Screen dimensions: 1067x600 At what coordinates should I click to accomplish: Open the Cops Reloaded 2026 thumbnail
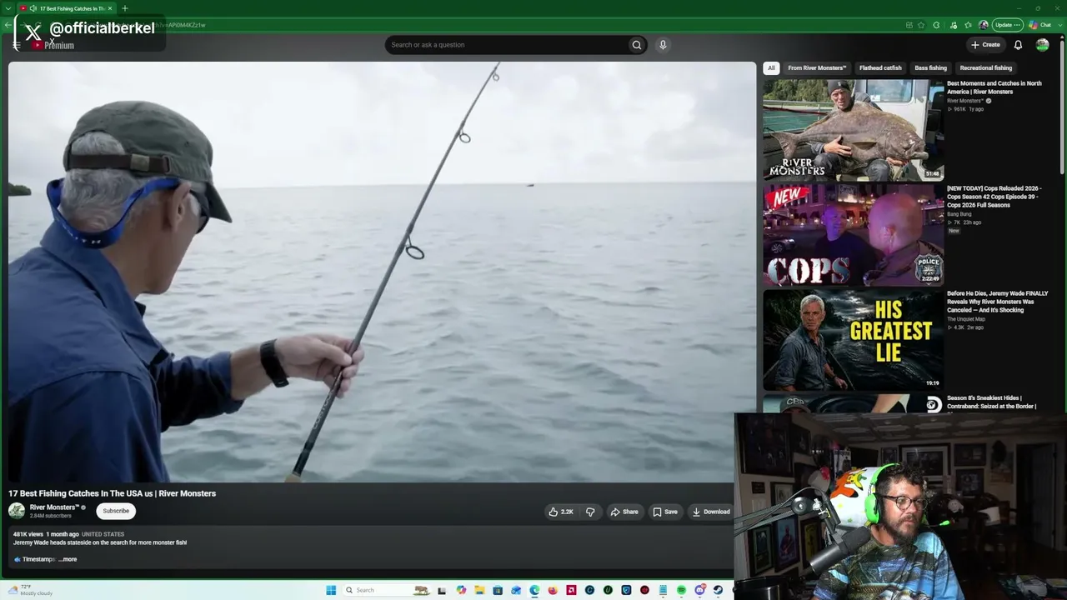click(x=853, y=235)
